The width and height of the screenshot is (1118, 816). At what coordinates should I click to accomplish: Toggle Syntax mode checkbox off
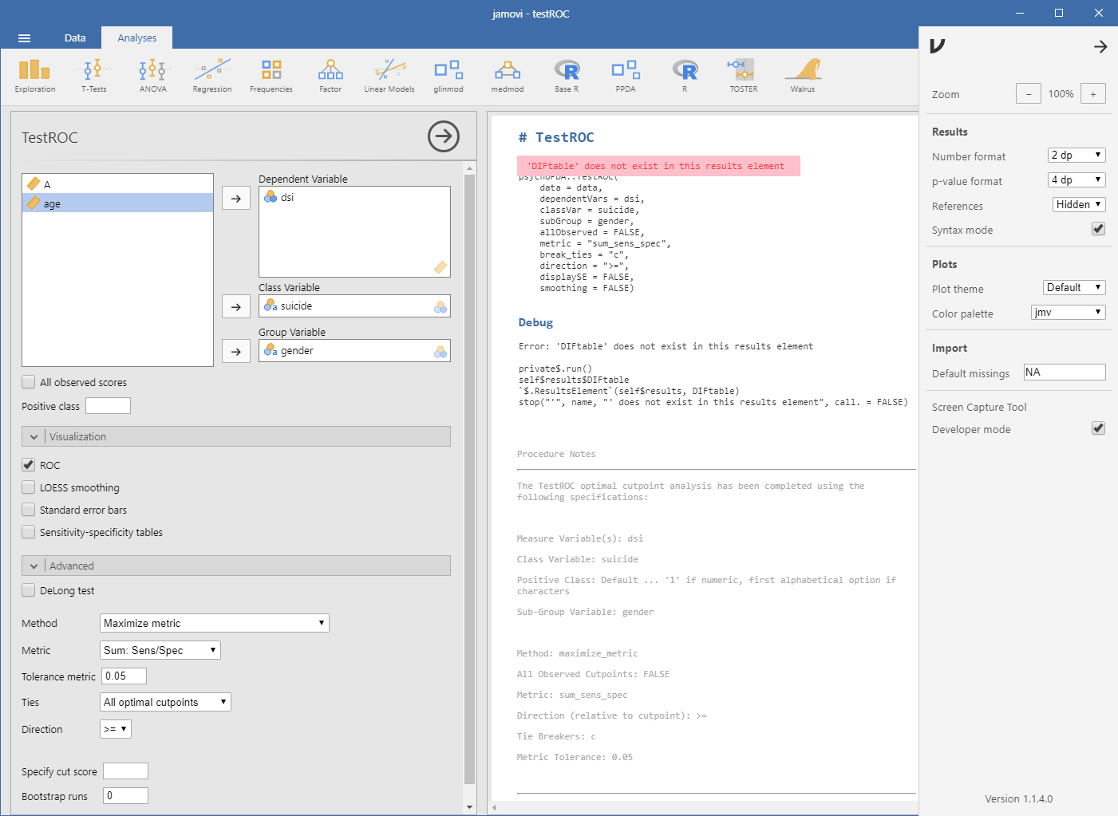pyautogui.click(x=1098, y=229)
